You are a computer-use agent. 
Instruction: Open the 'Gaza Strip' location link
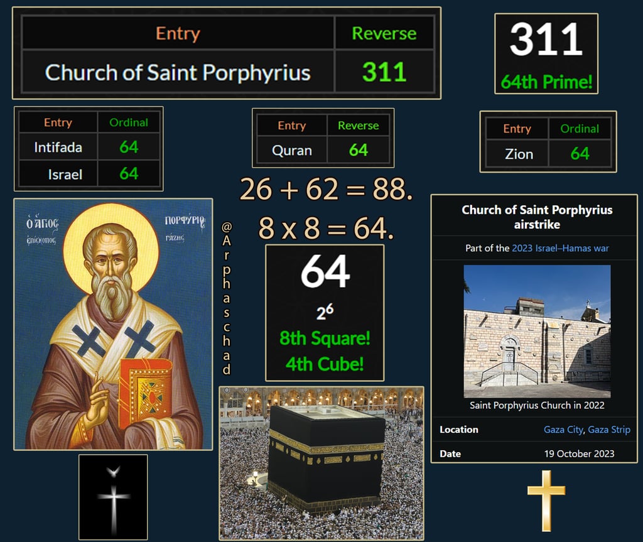coord(609,430)
